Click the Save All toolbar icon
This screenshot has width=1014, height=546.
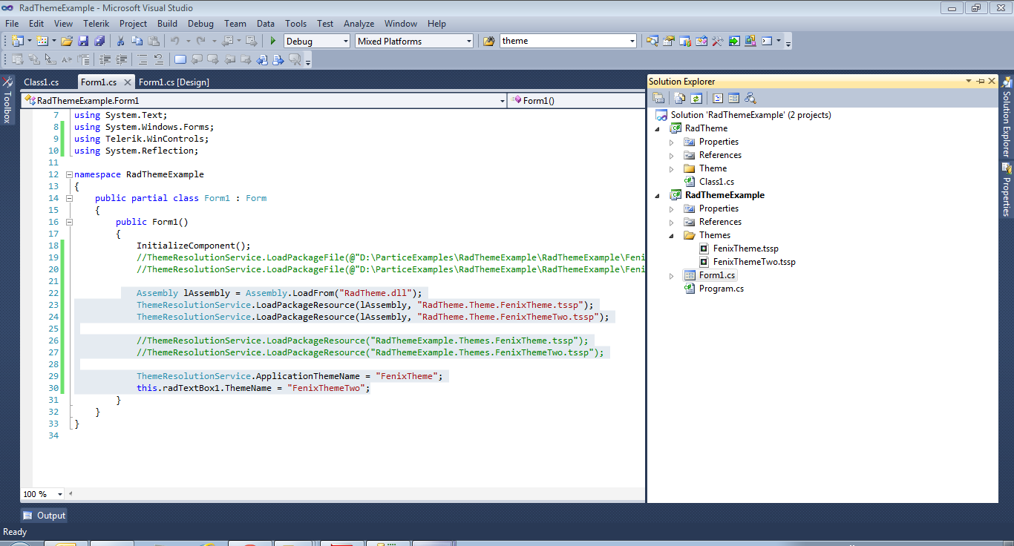(x=98, y=42)
